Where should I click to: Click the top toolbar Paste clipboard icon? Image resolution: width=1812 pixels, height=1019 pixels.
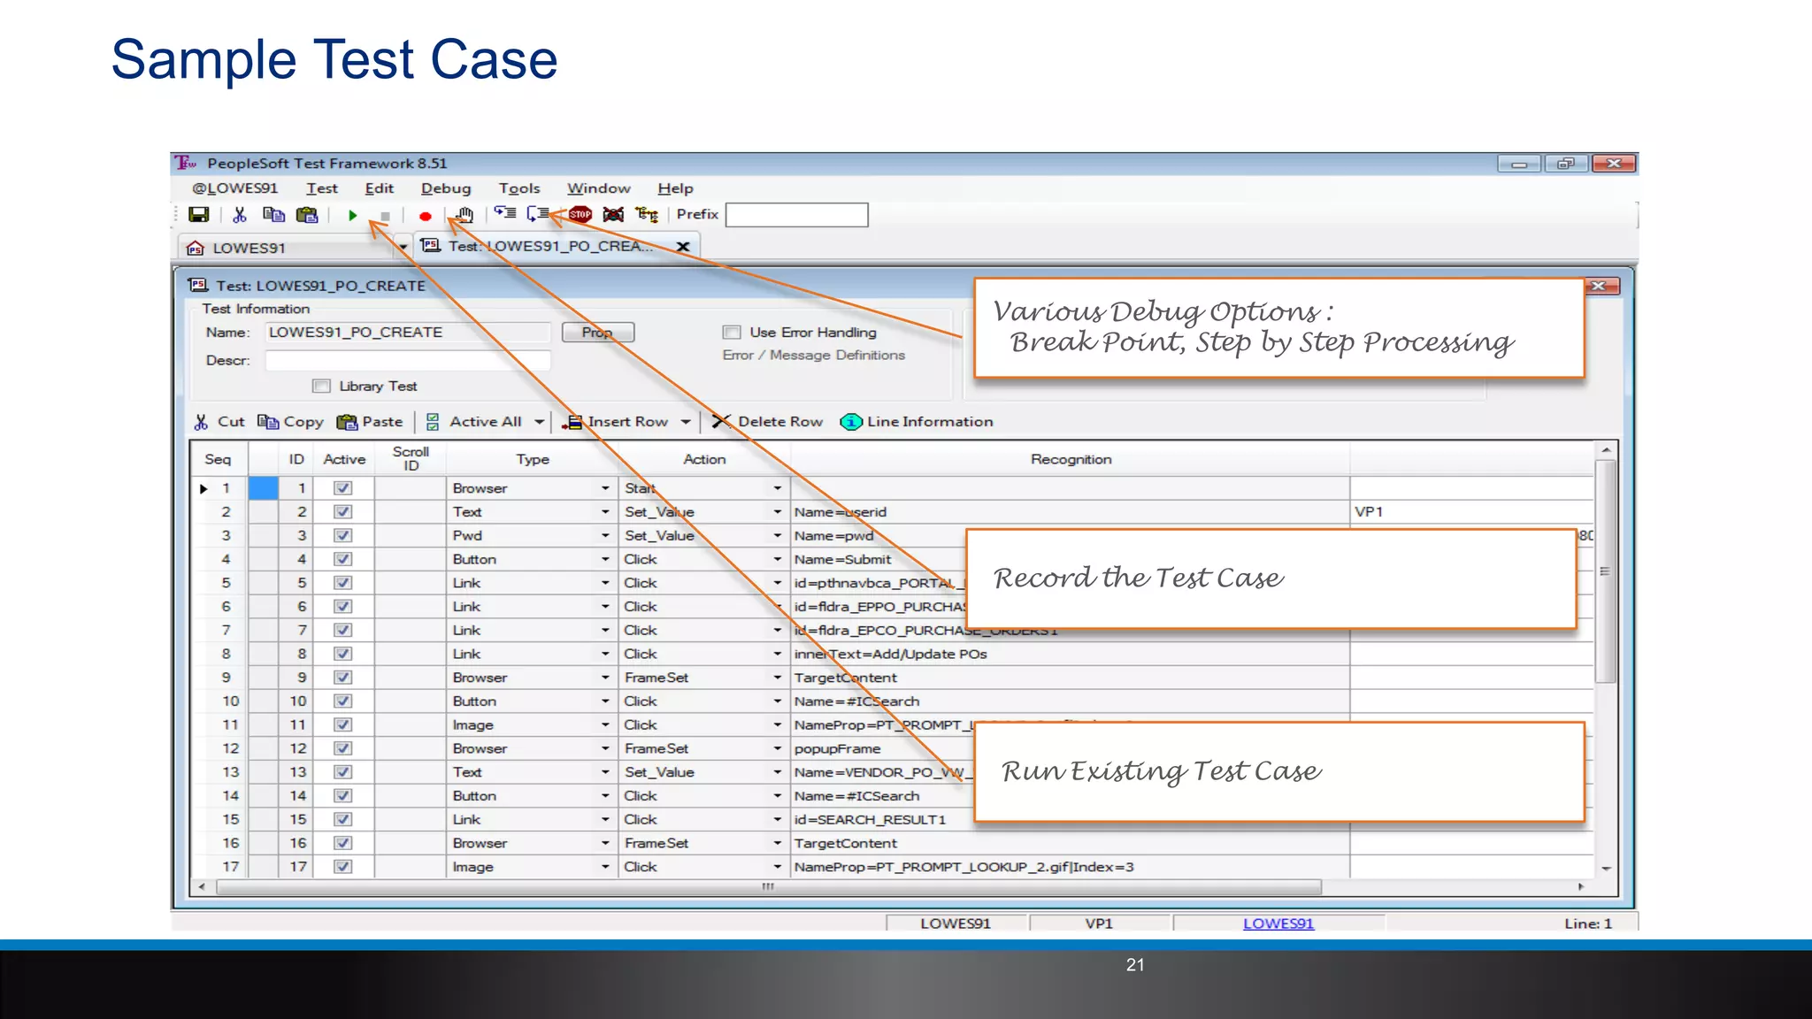tap(307, 215)
